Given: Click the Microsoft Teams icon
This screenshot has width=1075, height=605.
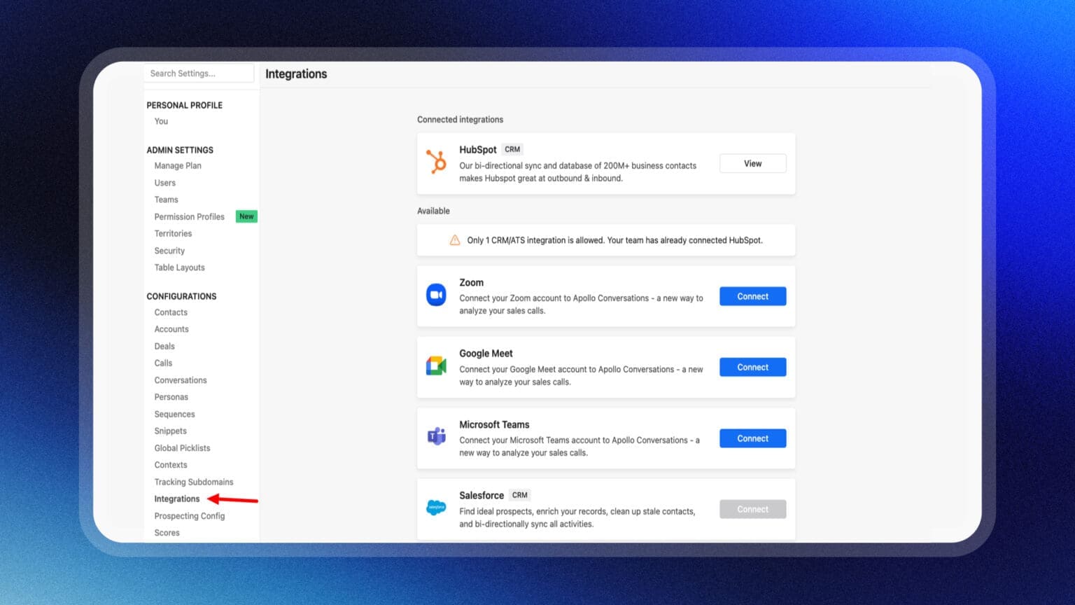Looking at the screenshot, I should pos(436,437).
